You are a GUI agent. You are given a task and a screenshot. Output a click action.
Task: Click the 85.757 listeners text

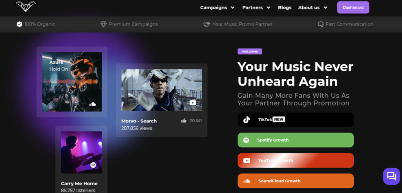click(78, 190)
